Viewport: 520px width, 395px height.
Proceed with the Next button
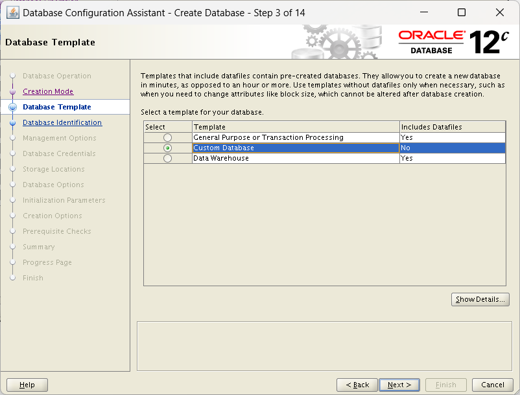[399, 385]
